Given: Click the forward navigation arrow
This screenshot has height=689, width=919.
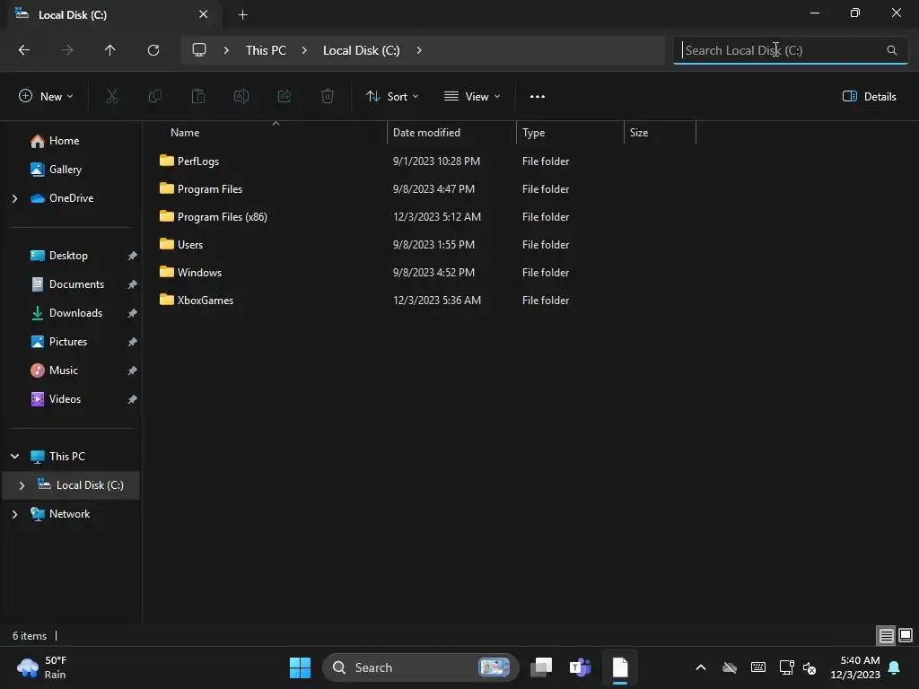Looking at the screenshot, I should click(67, 50).
